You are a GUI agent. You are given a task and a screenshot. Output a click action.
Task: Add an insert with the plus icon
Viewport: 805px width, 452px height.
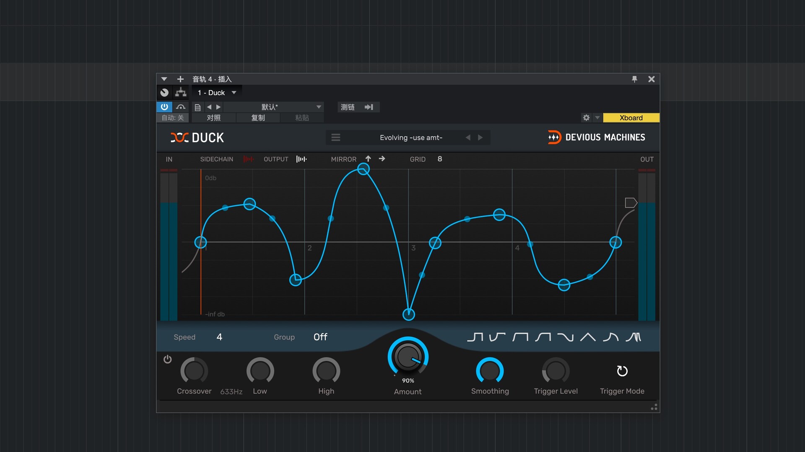(x=180, y=79)
